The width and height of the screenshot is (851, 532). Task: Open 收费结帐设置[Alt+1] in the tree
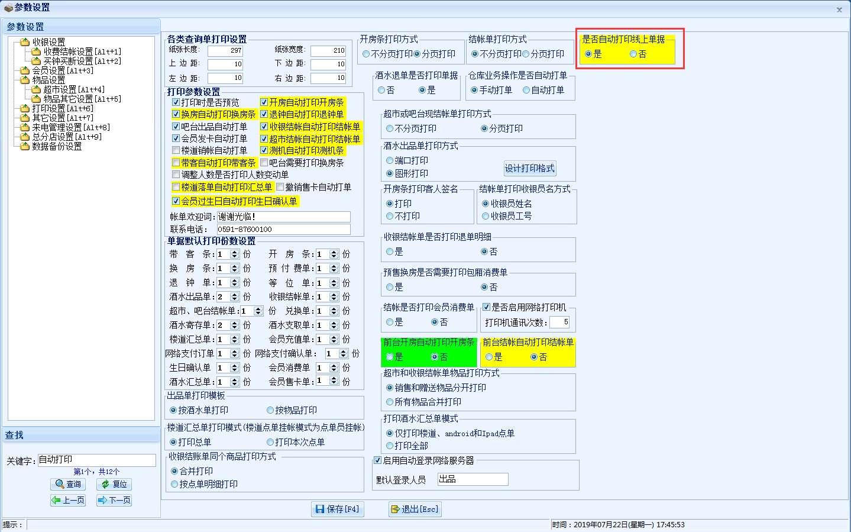point(82,51)
